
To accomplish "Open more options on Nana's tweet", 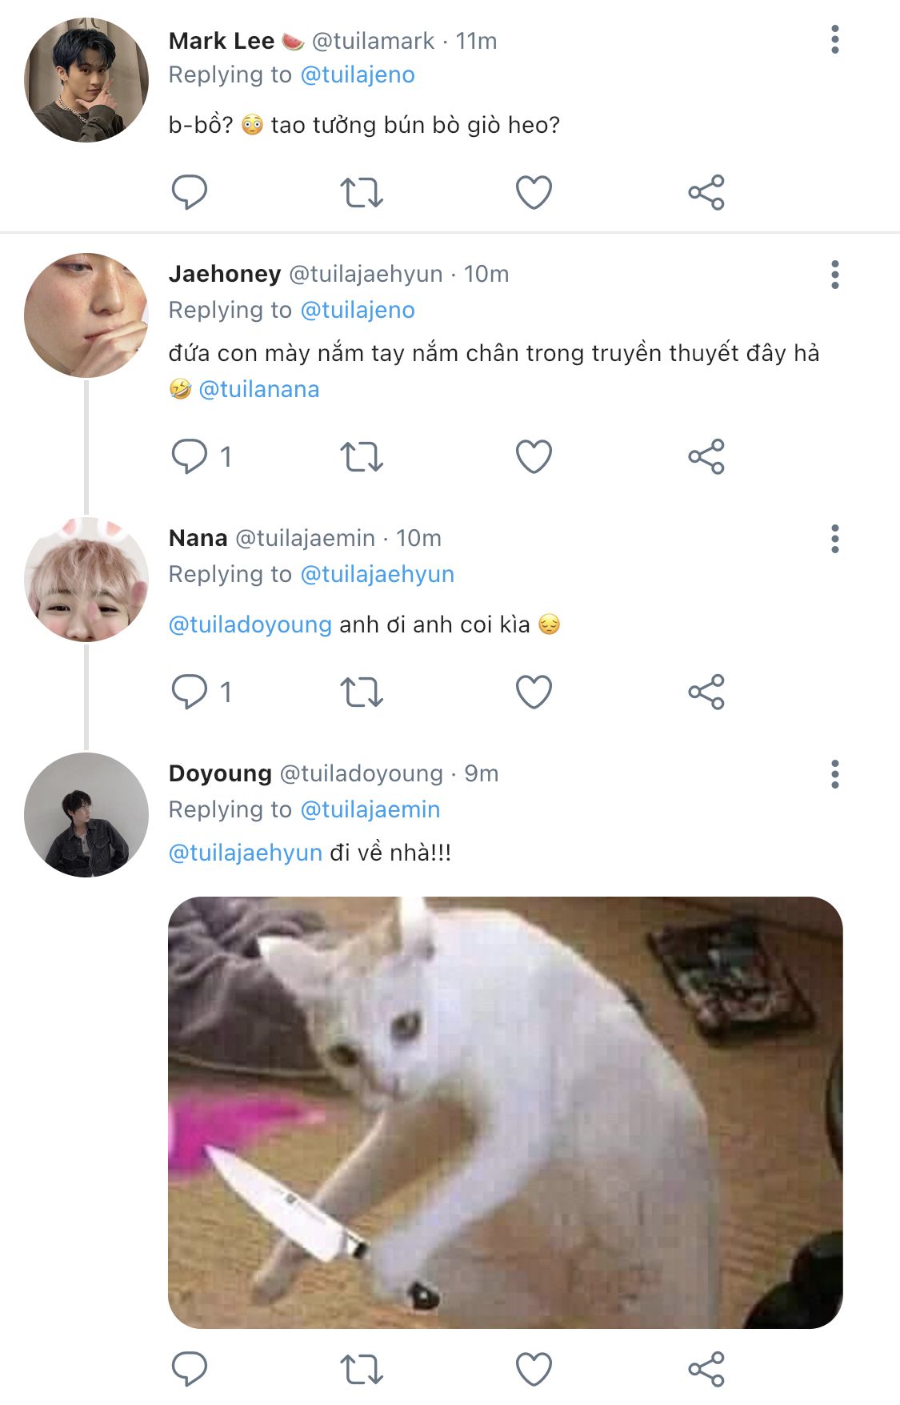I will pos(835,539).
